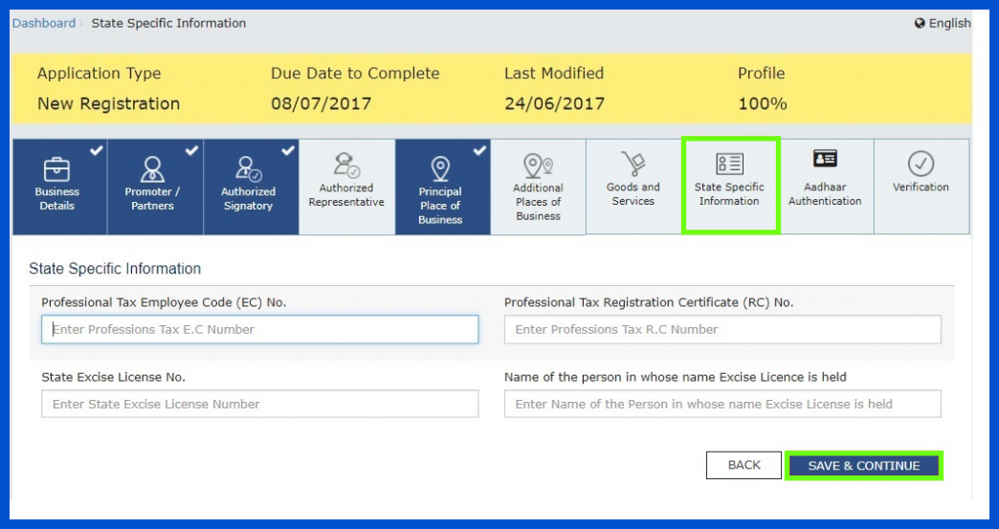Click 'Professional Tax Registration Certificate (RC) No.' label
This screenshot has width=999, height=529.
coord(649,303)
